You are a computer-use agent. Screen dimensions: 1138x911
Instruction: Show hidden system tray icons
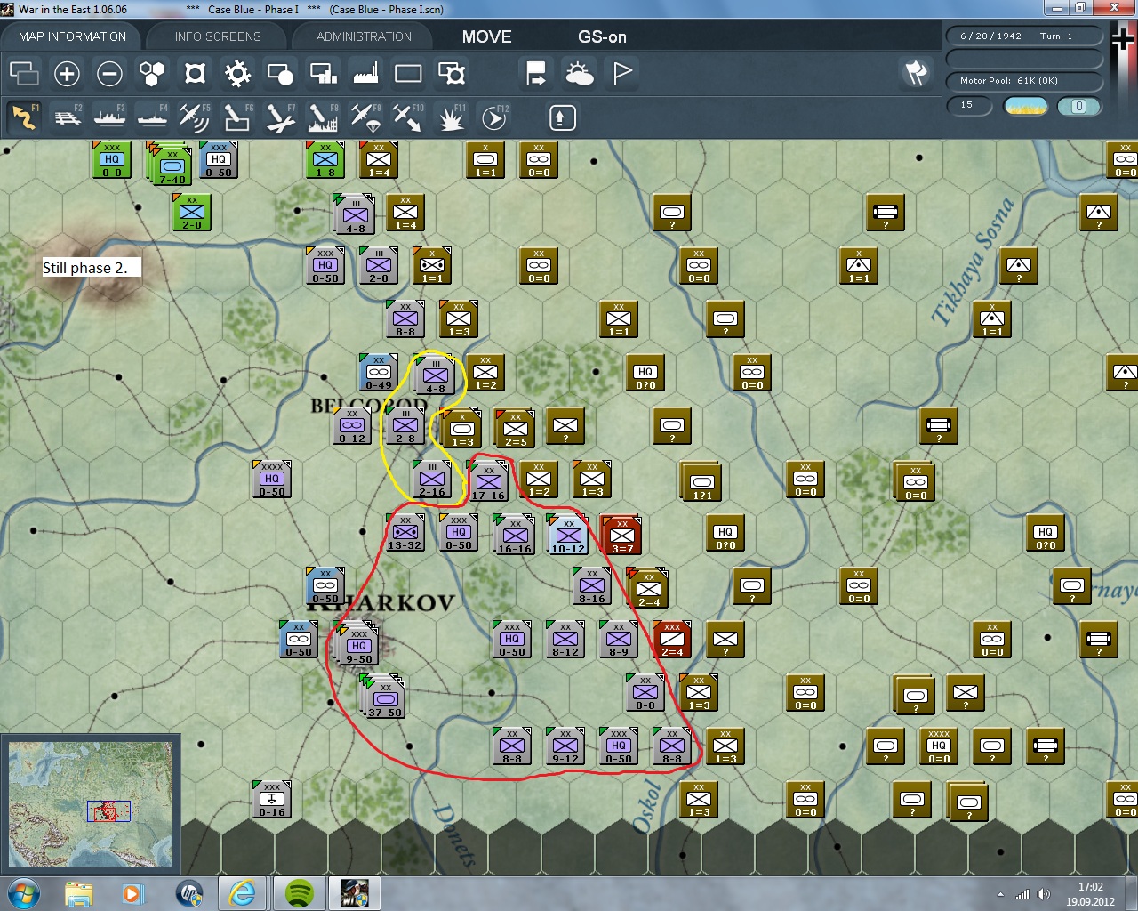(x=1001, y=894)
